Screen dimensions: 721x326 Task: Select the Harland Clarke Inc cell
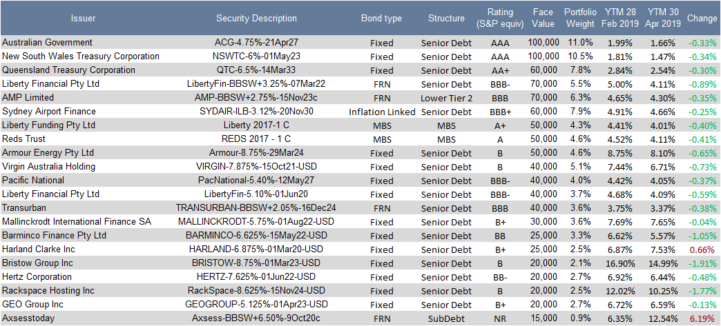(x=39, y=249)
